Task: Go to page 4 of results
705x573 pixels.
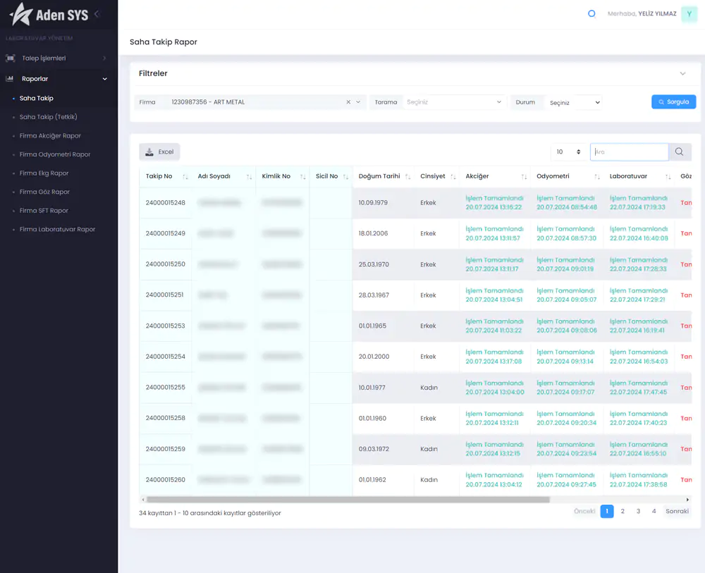Action: [x=654, y=512]
